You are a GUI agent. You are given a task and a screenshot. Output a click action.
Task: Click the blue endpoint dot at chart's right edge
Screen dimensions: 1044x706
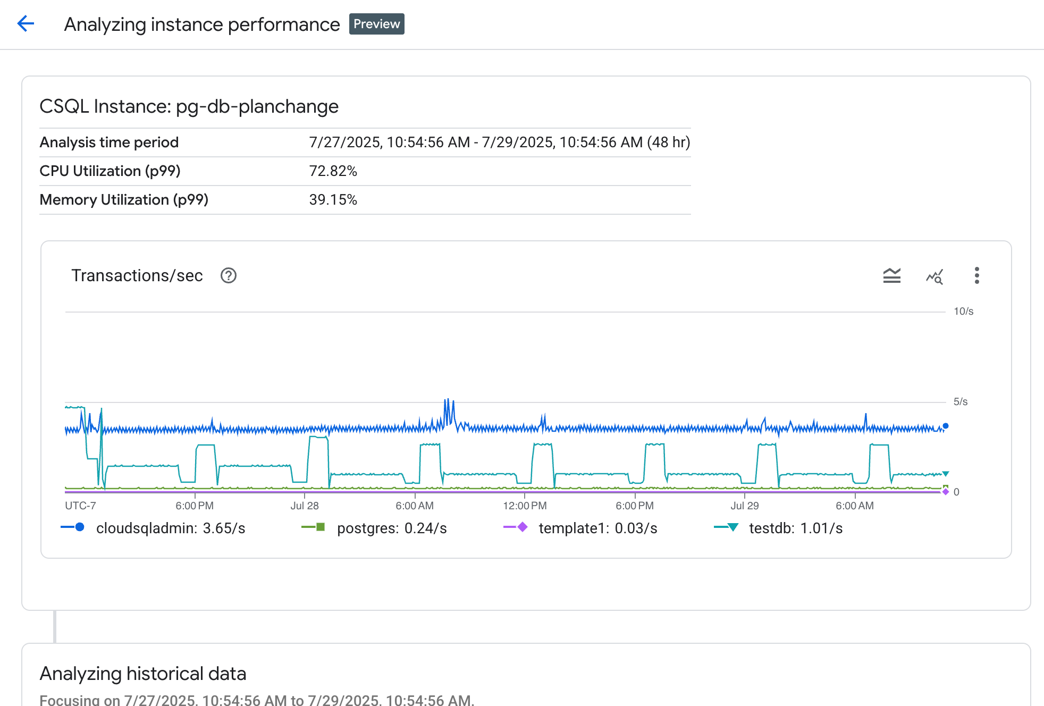[x=945, y=425]
